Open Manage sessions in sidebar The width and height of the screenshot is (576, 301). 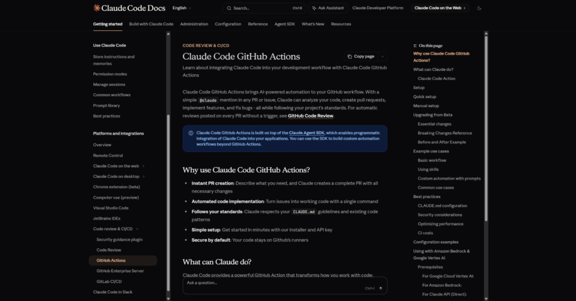click(x=109, y=84)
